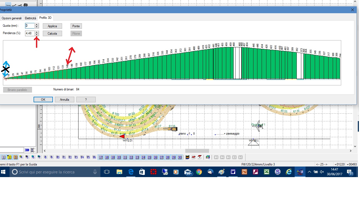
Task: Open the Elettricità tab
Action: [30, 18]
